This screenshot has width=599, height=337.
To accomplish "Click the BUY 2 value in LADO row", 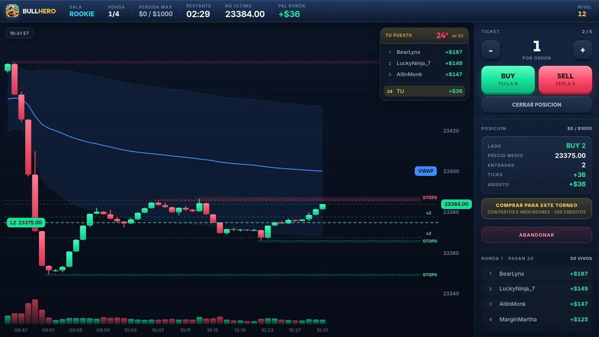I will click(576, 145).
